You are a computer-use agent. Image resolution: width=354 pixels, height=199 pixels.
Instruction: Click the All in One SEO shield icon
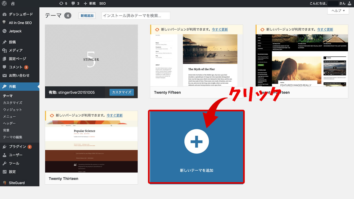tap(4, 23)
